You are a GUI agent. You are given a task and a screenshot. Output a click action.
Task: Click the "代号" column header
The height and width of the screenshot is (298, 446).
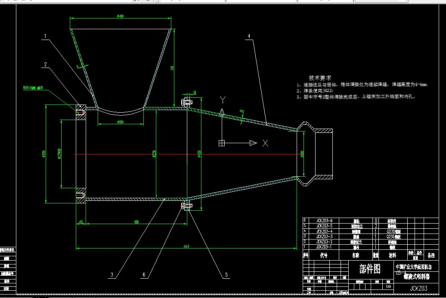(324, 255)
